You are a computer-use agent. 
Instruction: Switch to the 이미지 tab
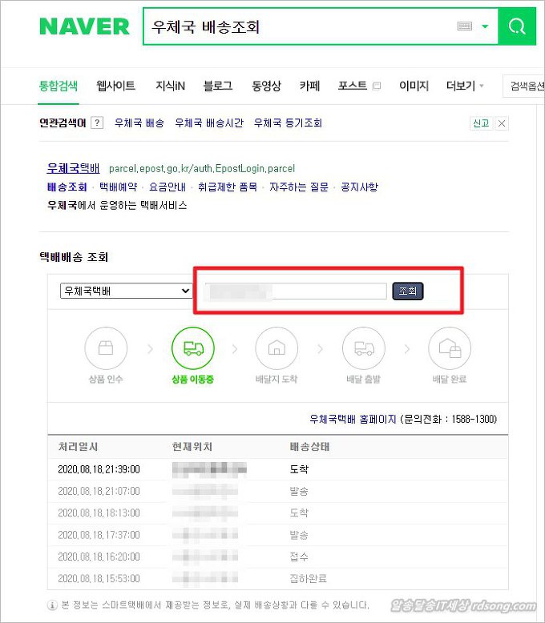pyautogui.click(x=414, y=86)
